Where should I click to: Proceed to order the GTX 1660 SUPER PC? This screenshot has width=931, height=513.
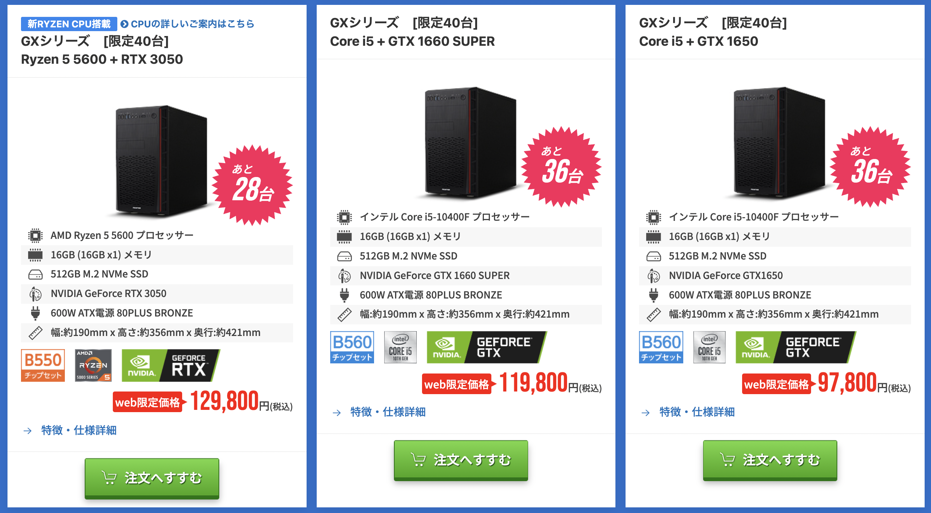coord(461,460)
